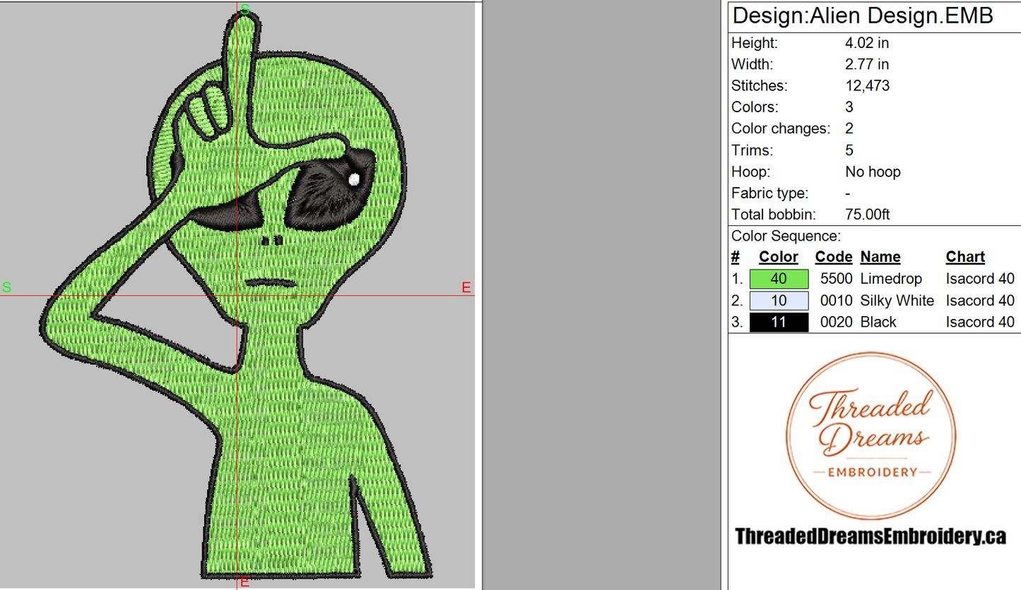Click the red 'E' marker on right edge
Viewport: 1021px width, 590px height.
[466, 287]
